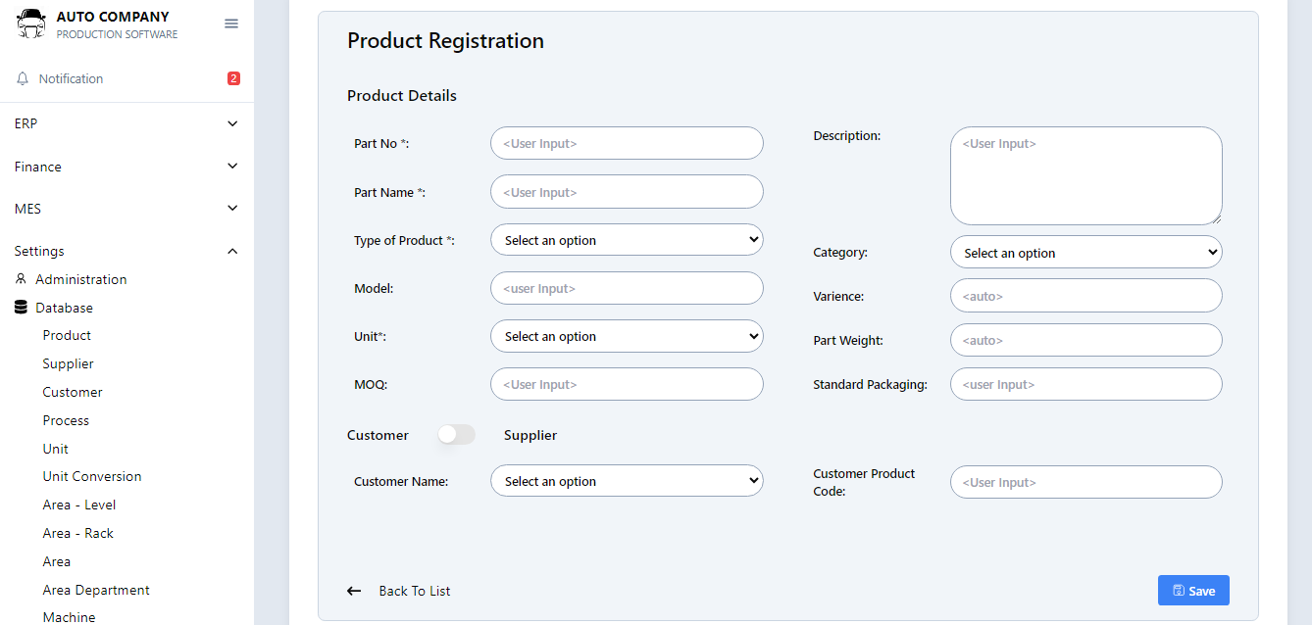Click the Back To List link
1312x625 pixels.
pos(415,591)
